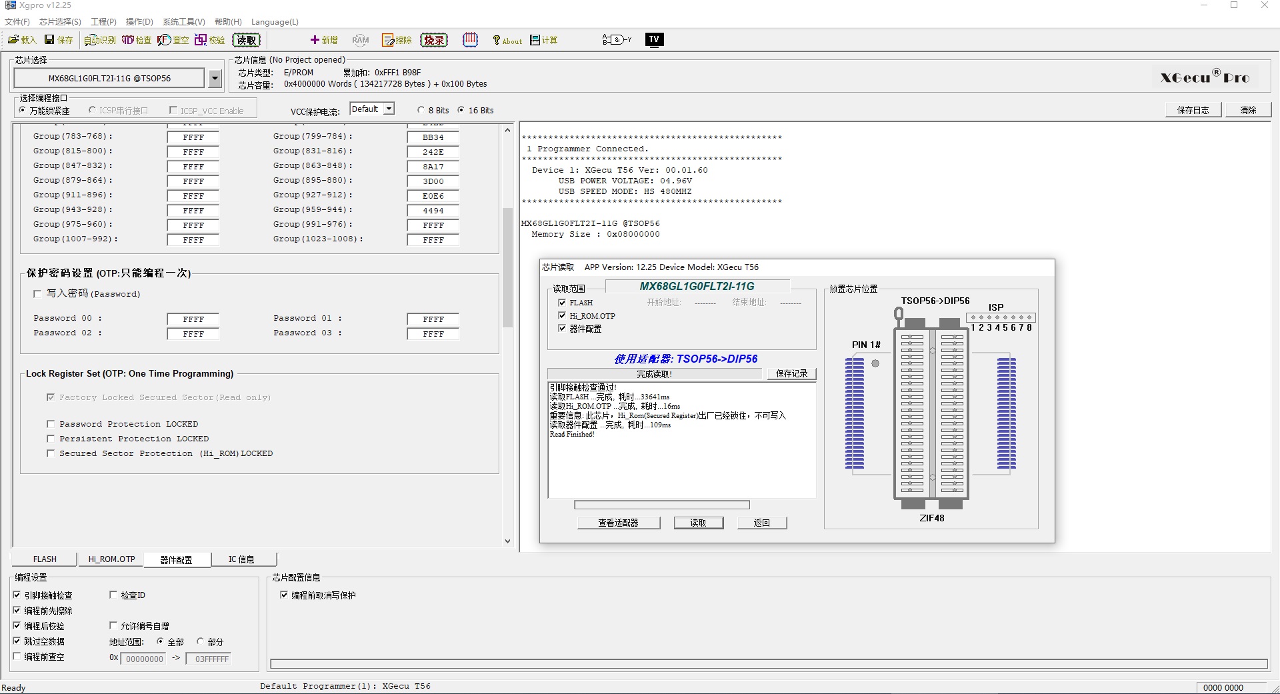Expand the chip selection dropdown arrow

(215, 79)
